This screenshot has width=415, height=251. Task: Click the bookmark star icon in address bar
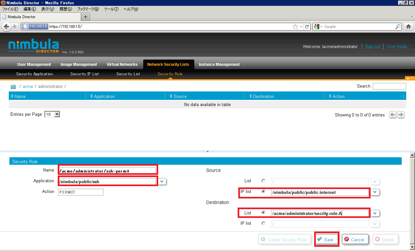point(295,27)
